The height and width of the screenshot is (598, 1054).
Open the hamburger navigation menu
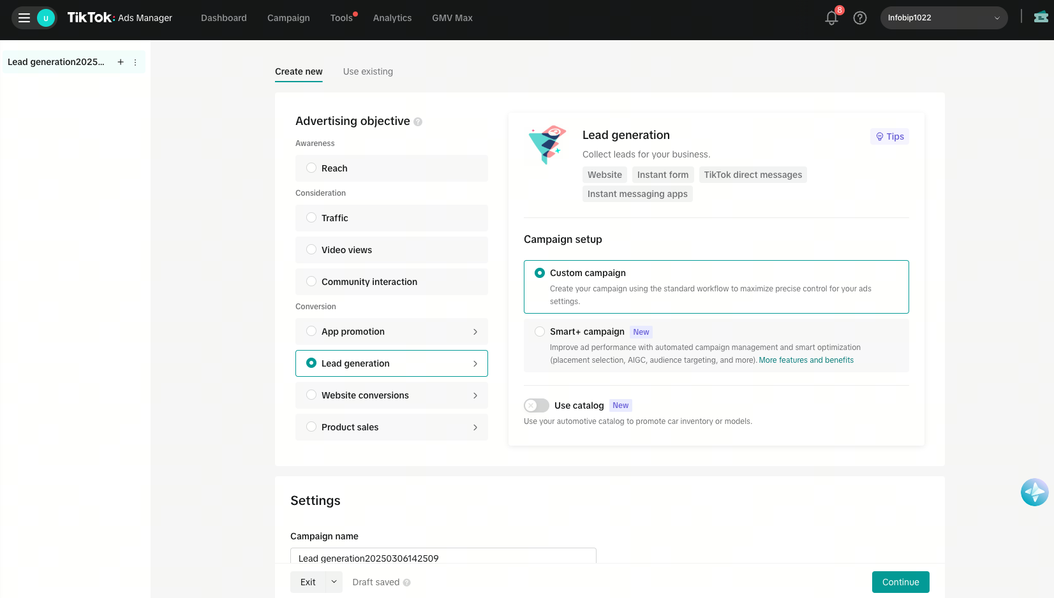(x=24, y=18)
